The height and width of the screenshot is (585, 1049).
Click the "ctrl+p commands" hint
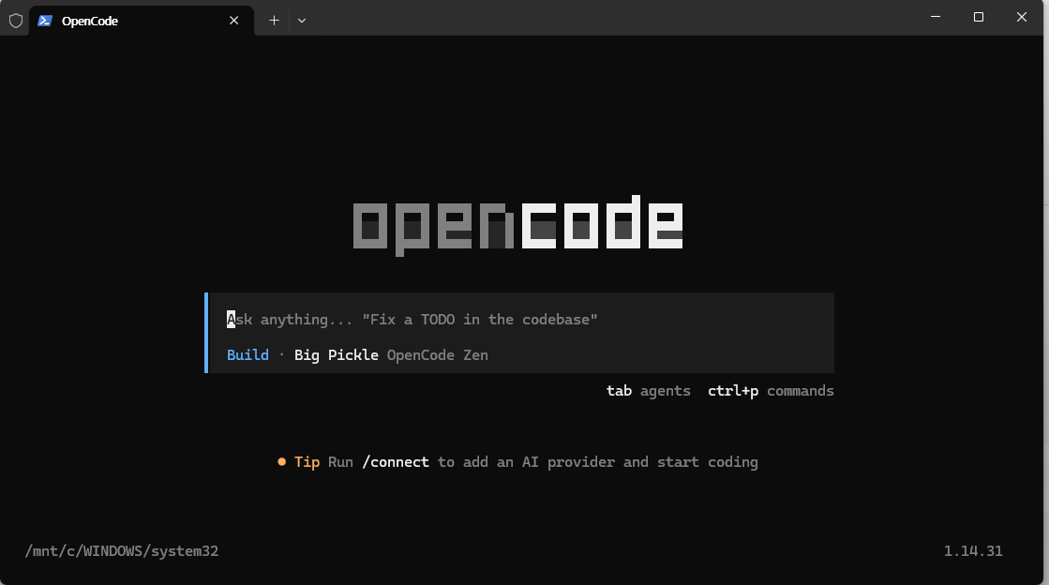(771, 391)
